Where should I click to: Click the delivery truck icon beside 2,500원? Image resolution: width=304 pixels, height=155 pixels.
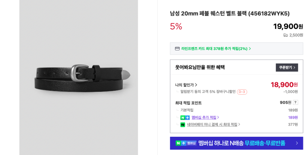pyautogui.click(x=285, y=35)
